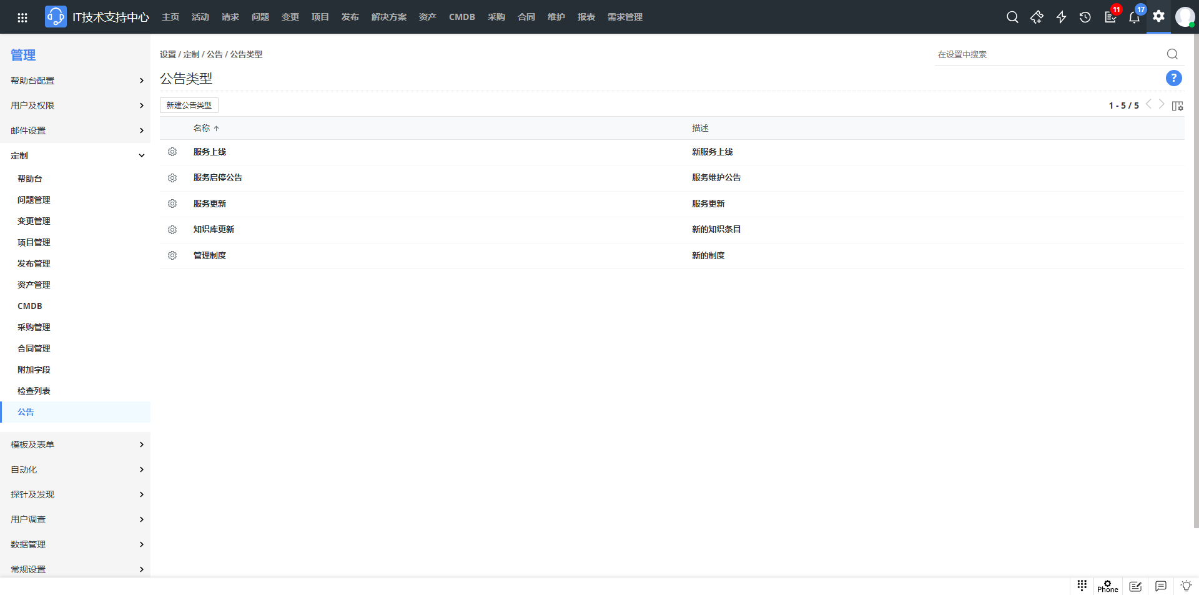Go to next page arrow

point(1162,104)
